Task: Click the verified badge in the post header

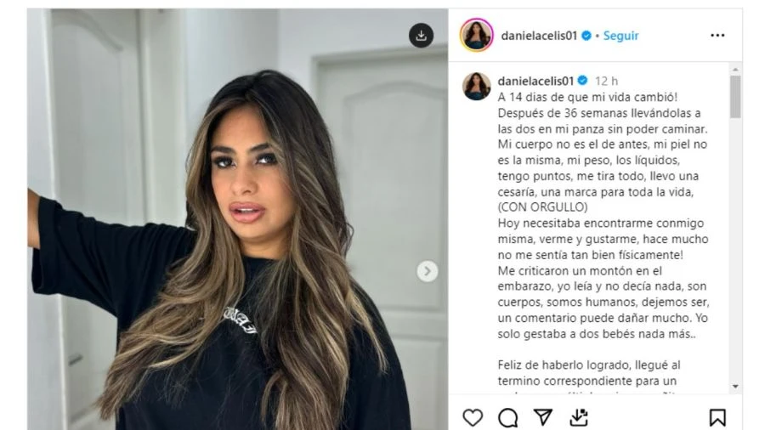Action: pyautogui.click(x=586, y=36)
